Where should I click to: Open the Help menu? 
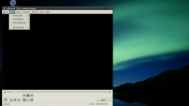click(48, 12)
